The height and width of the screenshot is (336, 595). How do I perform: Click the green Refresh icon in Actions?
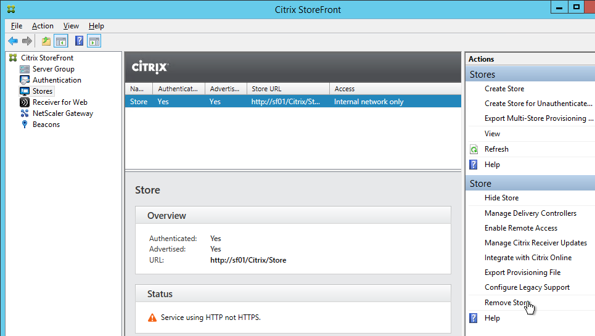point(474,149)
